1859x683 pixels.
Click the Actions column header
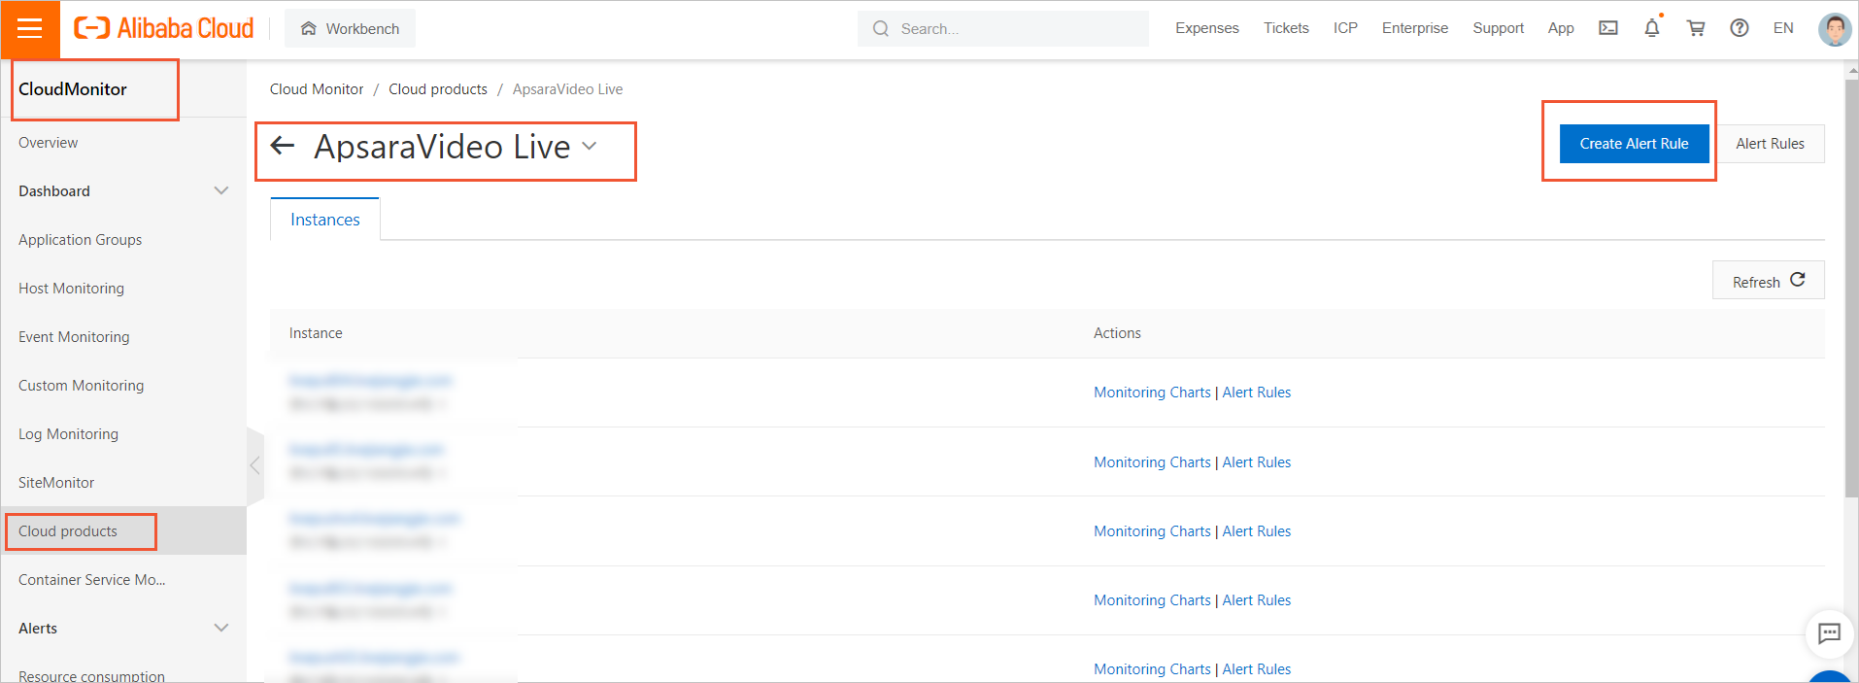point(1117,333)
